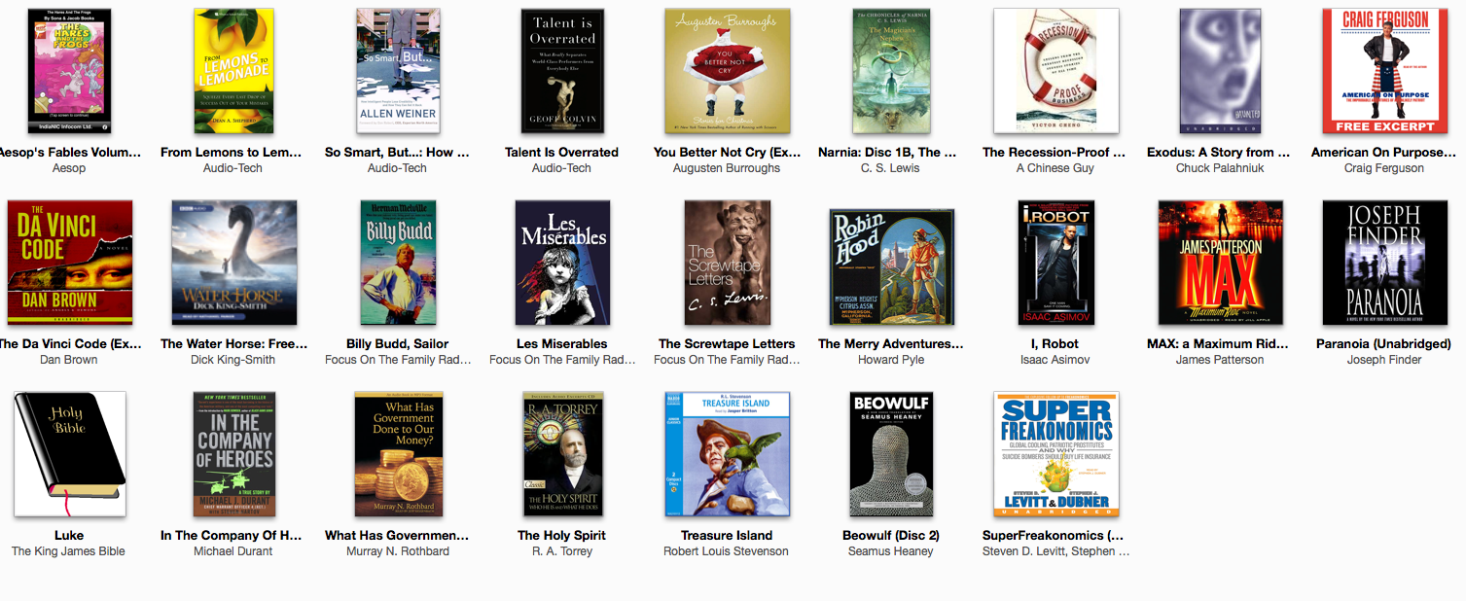Click the title 'Talent Is Overrated'
Viewport: 1466px width, 601px height.
pos(561,152)
